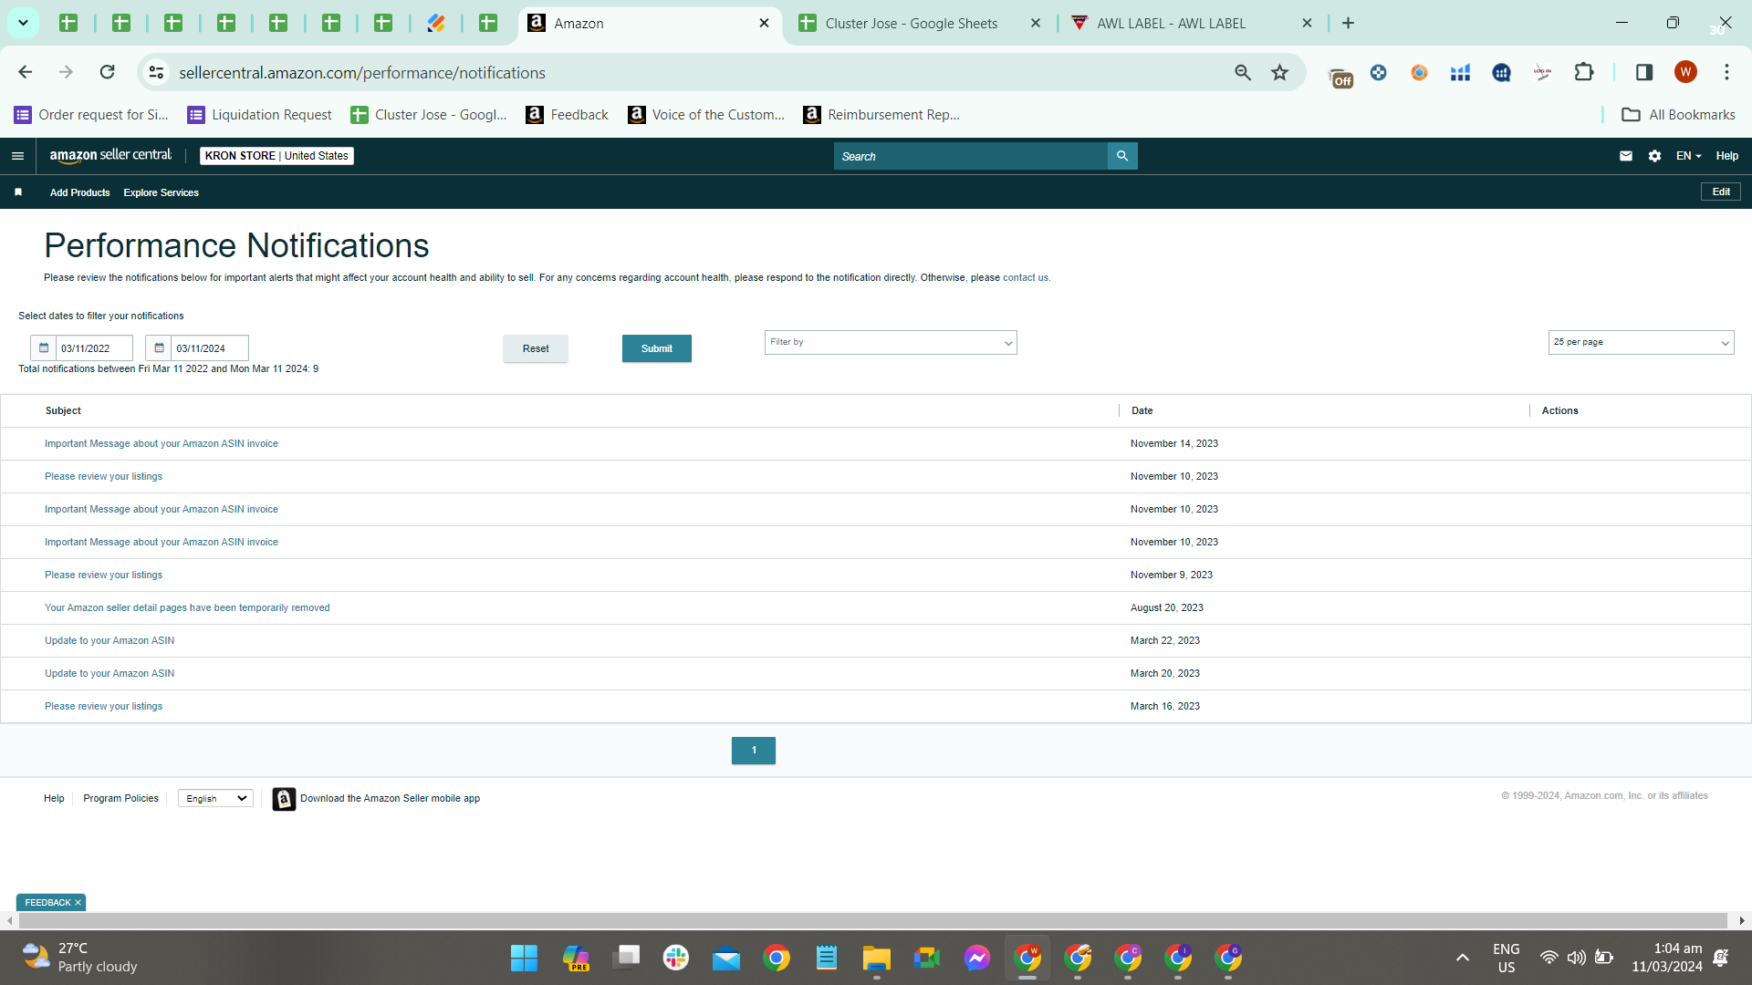1752x985 pixels.
Task: Open the Liquidation Request bookmark
Action: tap(260, 114)
